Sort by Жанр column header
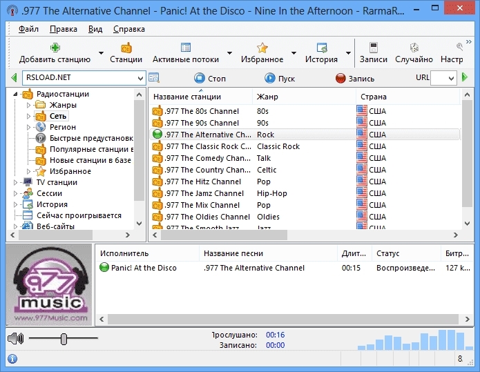The image size is (480, 372). tap(305, 97)
